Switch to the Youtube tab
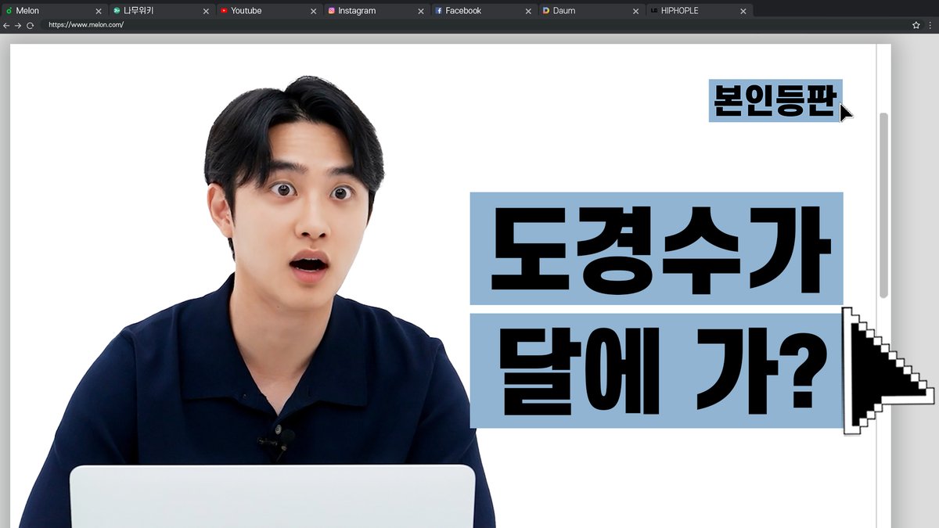The height and width of the screenshot is (528, 939). click(268, 11)
